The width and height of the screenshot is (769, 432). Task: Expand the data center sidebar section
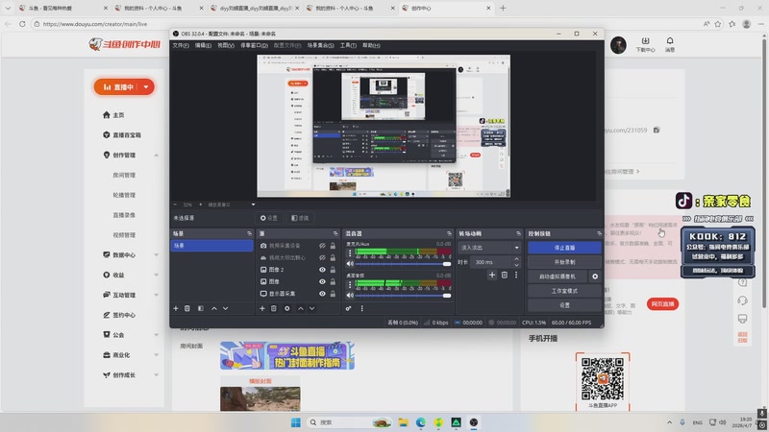[x=157, y=255]
